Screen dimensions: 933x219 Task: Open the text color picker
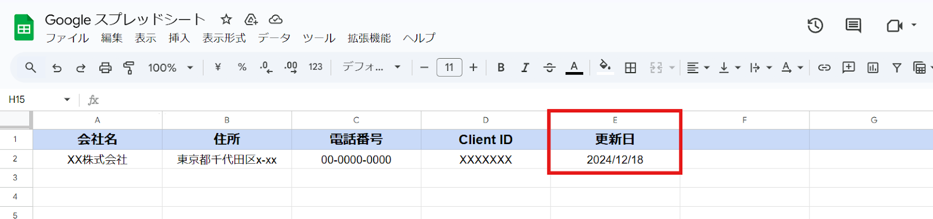(x=574, y=68)
